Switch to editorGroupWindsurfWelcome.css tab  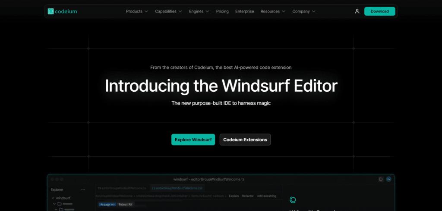[x=177, y=188]
